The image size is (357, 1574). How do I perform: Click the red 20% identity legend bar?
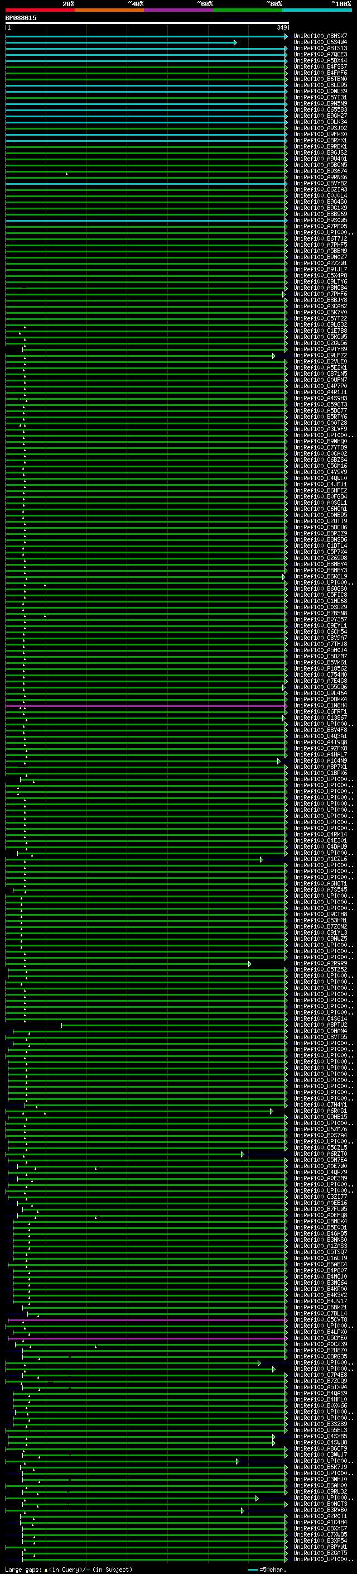40,10
